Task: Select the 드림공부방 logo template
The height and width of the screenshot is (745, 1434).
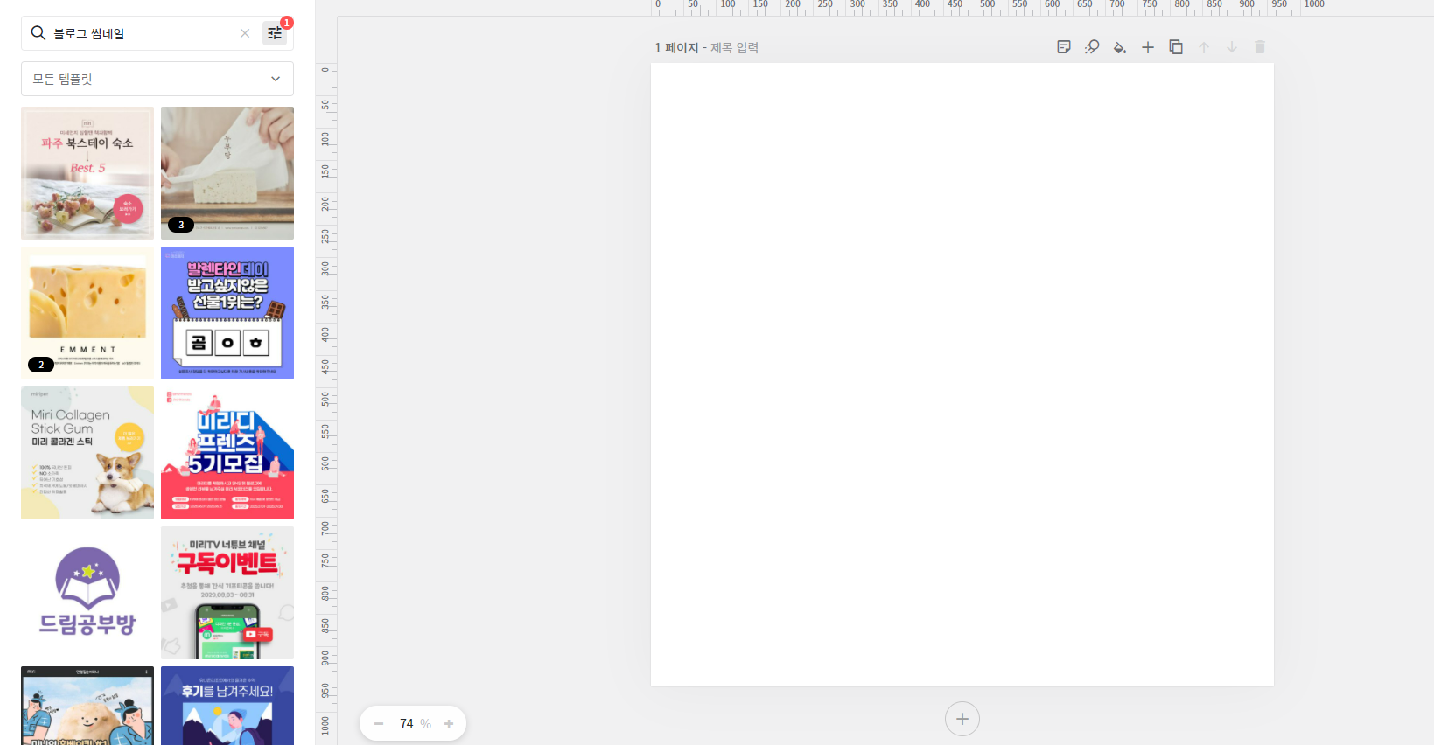Action: (87, 593)
